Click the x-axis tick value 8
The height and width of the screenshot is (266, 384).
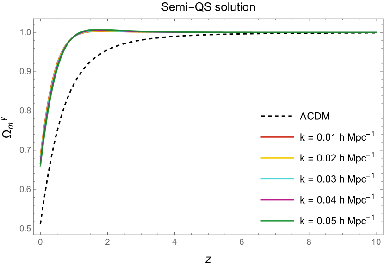(309, 242)
